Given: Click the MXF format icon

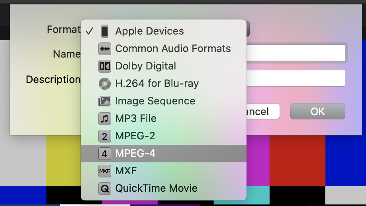Looking at the screenshot, I should coord(104,171).
